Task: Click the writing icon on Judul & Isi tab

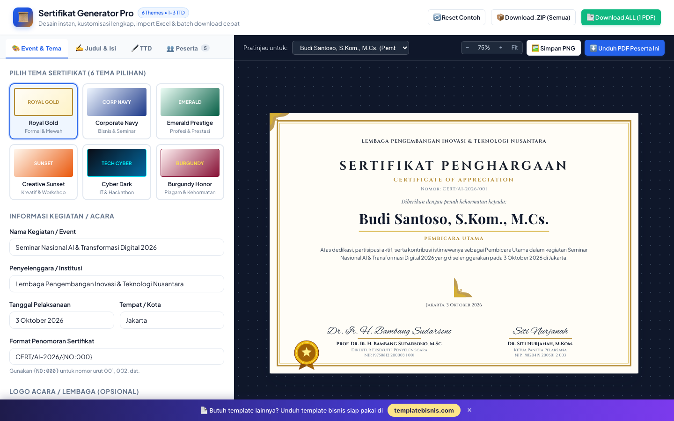Action: tap(80, 48)
